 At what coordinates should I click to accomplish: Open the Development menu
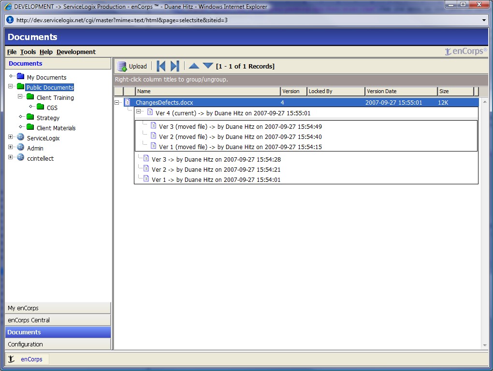pyautogui.click(x=76, y=52)
